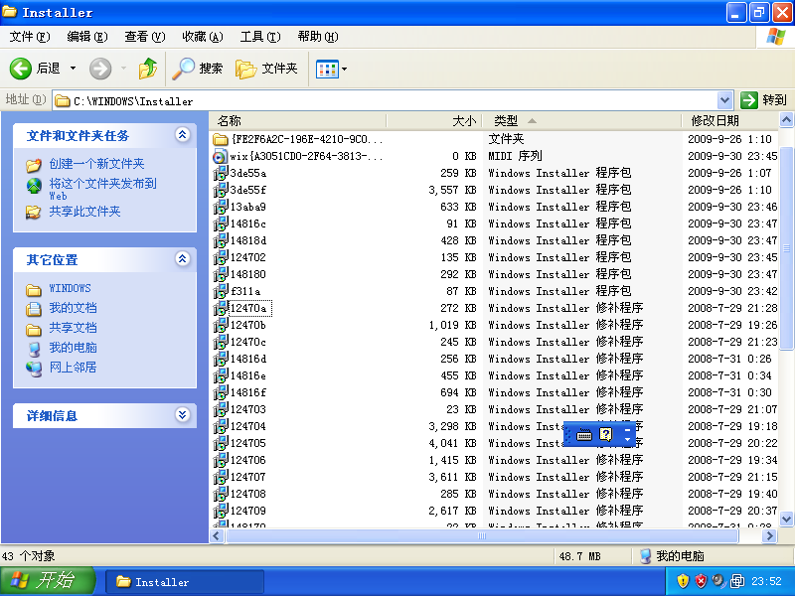Click the network connection tray icon
This screenshot has width=795, height=596.
(737, 581)
